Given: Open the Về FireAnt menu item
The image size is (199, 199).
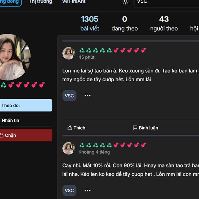Looking at the screenshot, I should (74, 2).
